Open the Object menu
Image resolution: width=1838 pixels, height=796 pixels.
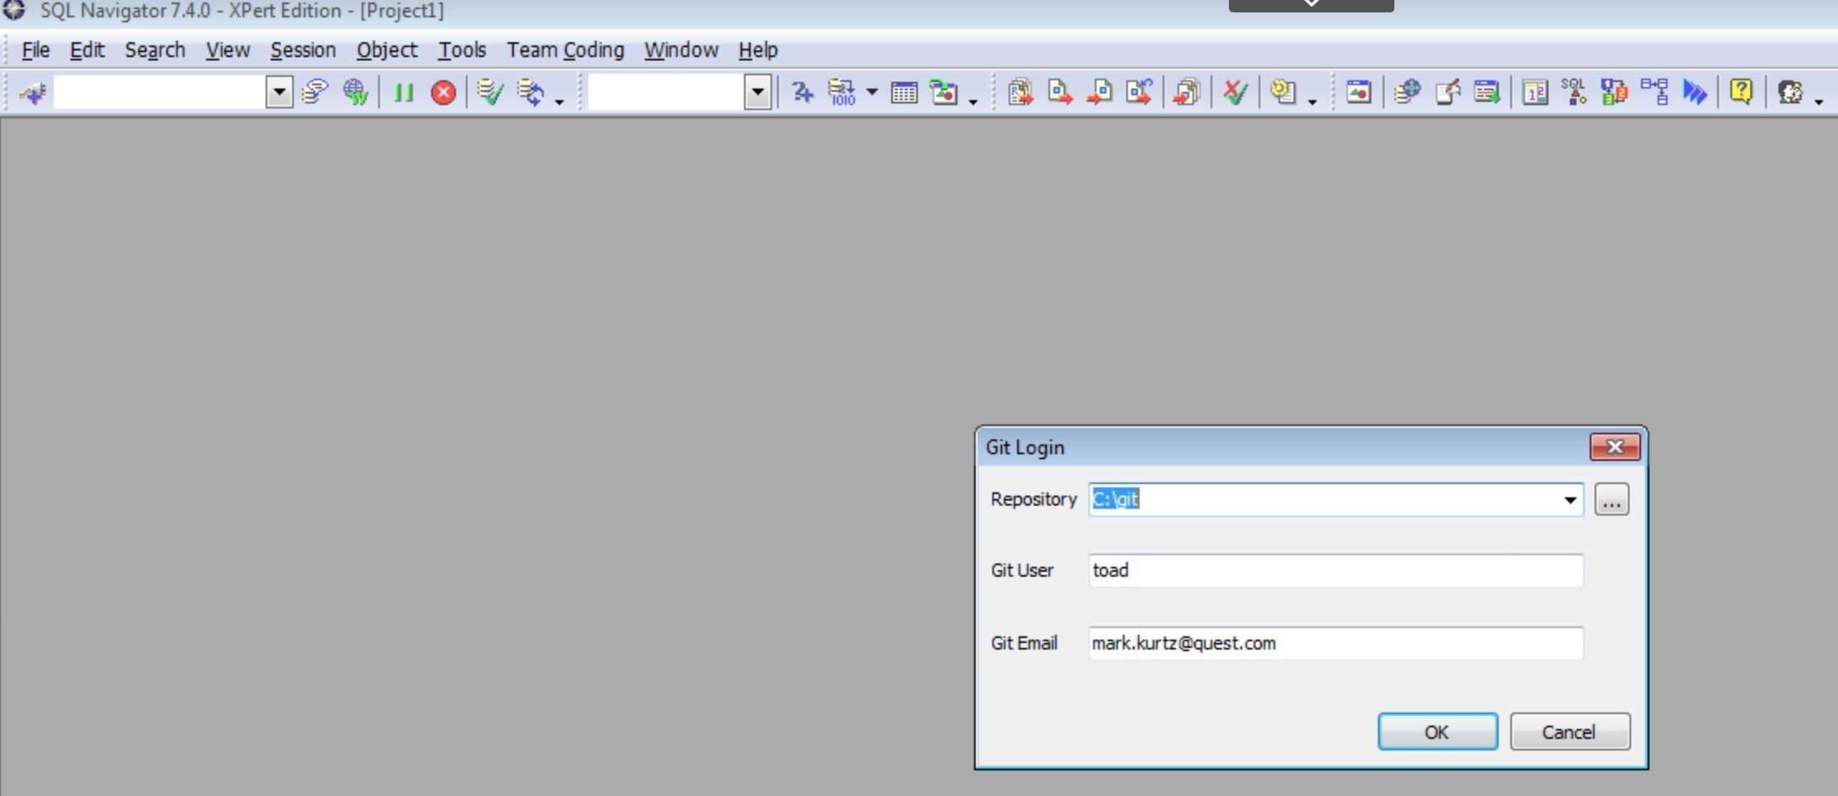386,50
